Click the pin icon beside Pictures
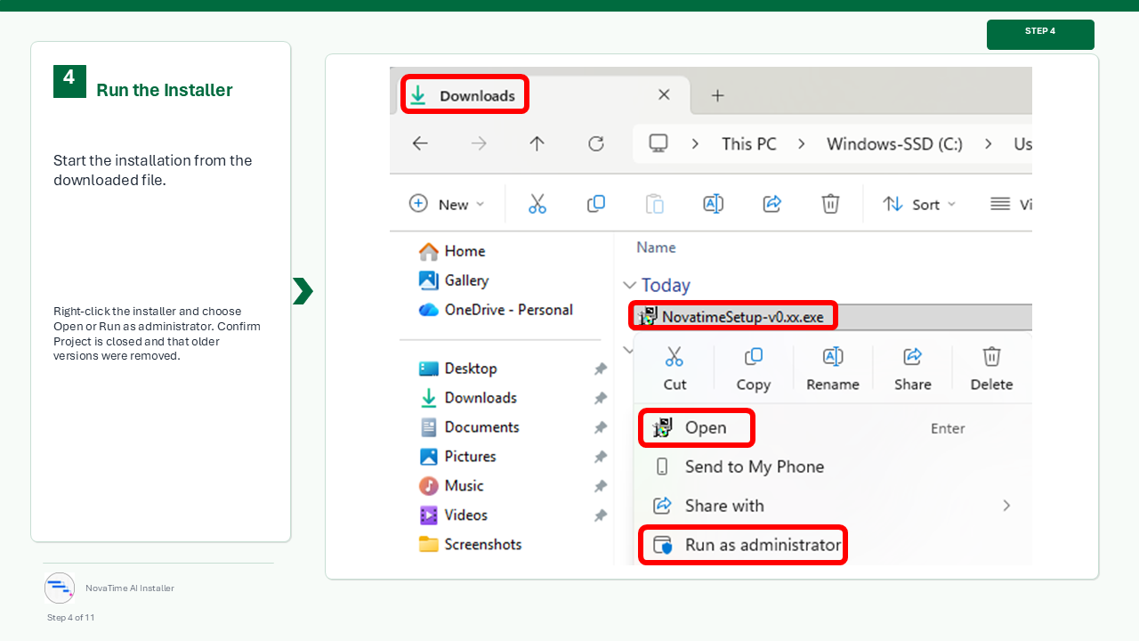This screenshot has width=1139, height=641. click(x=601, y=457)
